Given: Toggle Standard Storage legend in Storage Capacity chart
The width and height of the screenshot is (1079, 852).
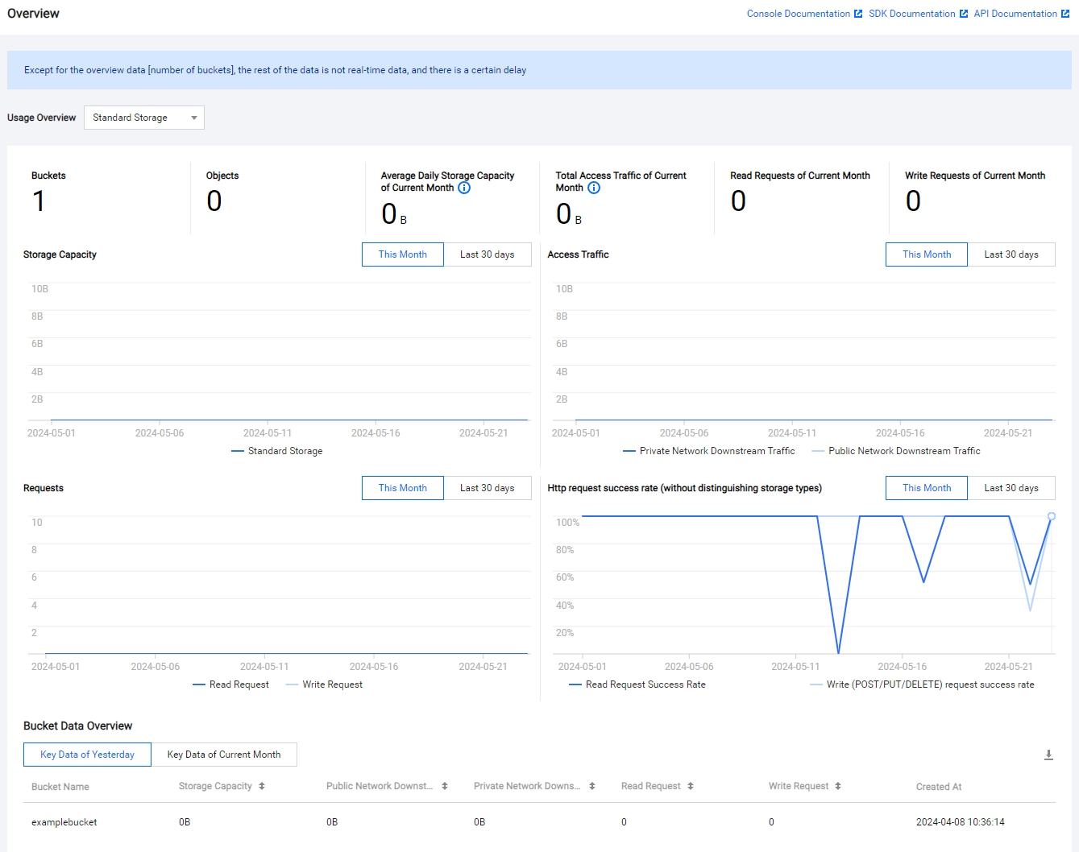Looking at the screenshot, I should tap(276, 451).
